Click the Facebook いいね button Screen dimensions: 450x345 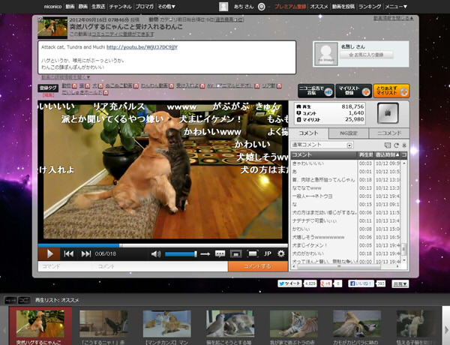pyautogui.click(x=361, y=283)
